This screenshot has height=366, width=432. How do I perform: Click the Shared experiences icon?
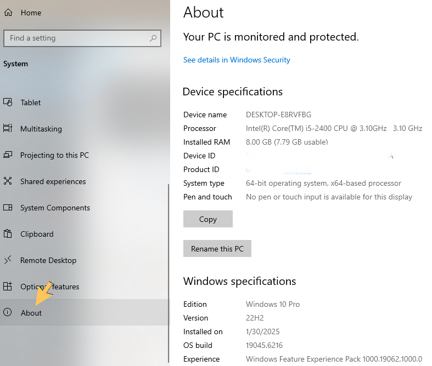pyautogui.click(x=8, y=181)
